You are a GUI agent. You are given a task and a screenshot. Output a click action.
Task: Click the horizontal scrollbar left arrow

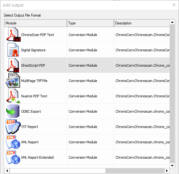(7, 171)
